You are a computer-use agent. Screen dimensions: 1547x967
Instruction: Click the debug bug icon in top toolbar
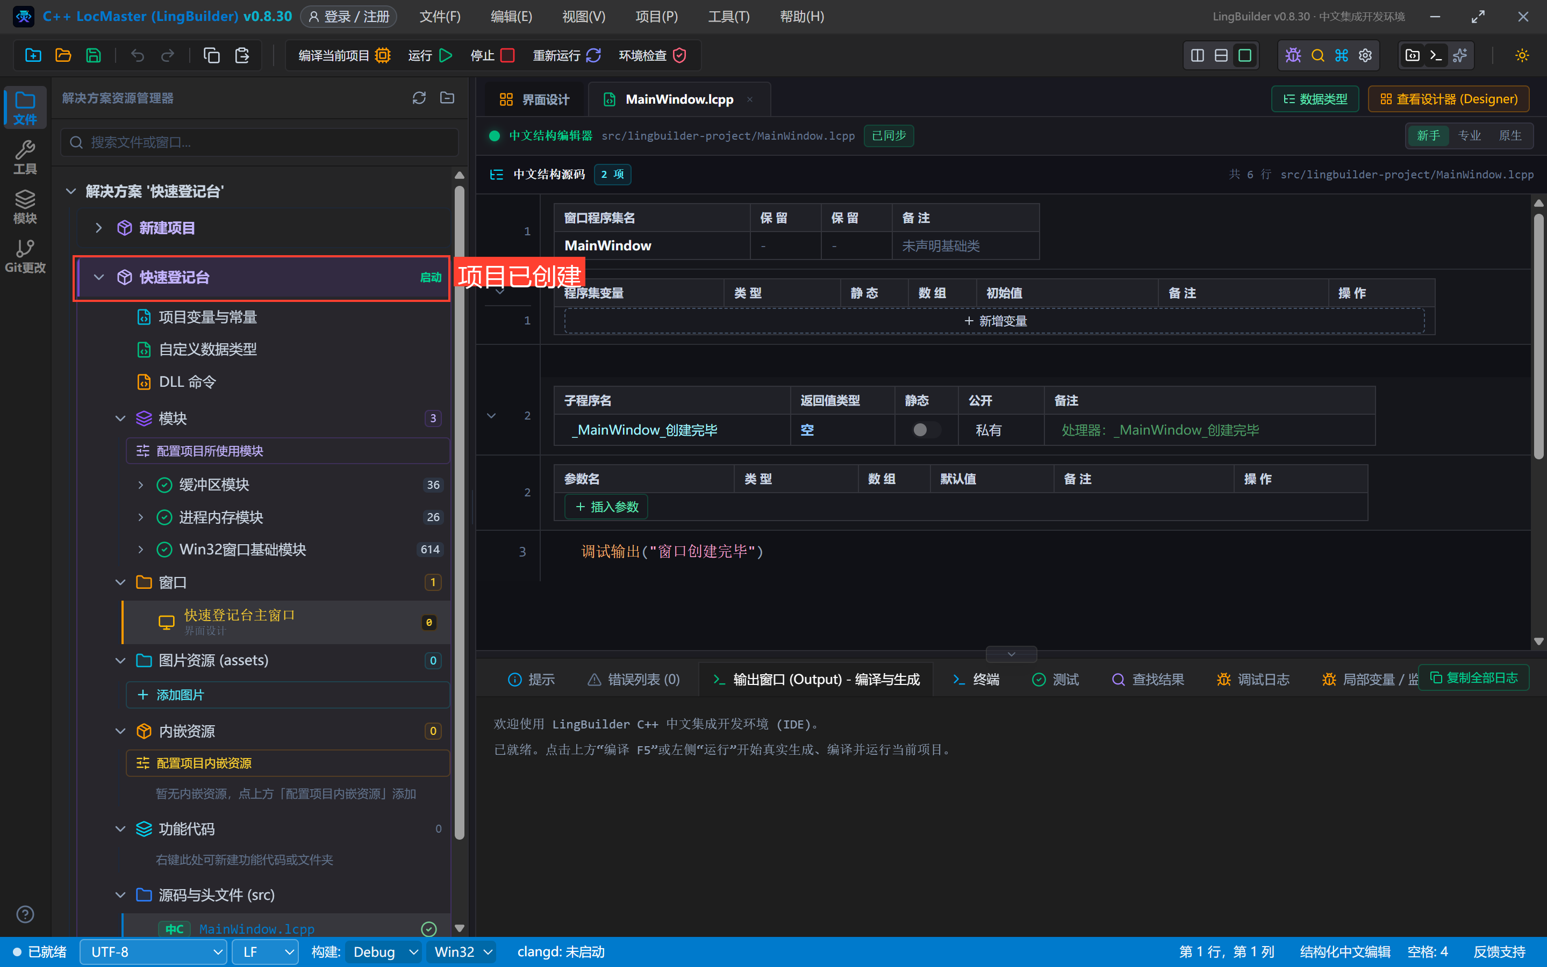[x=1293, y=56]
